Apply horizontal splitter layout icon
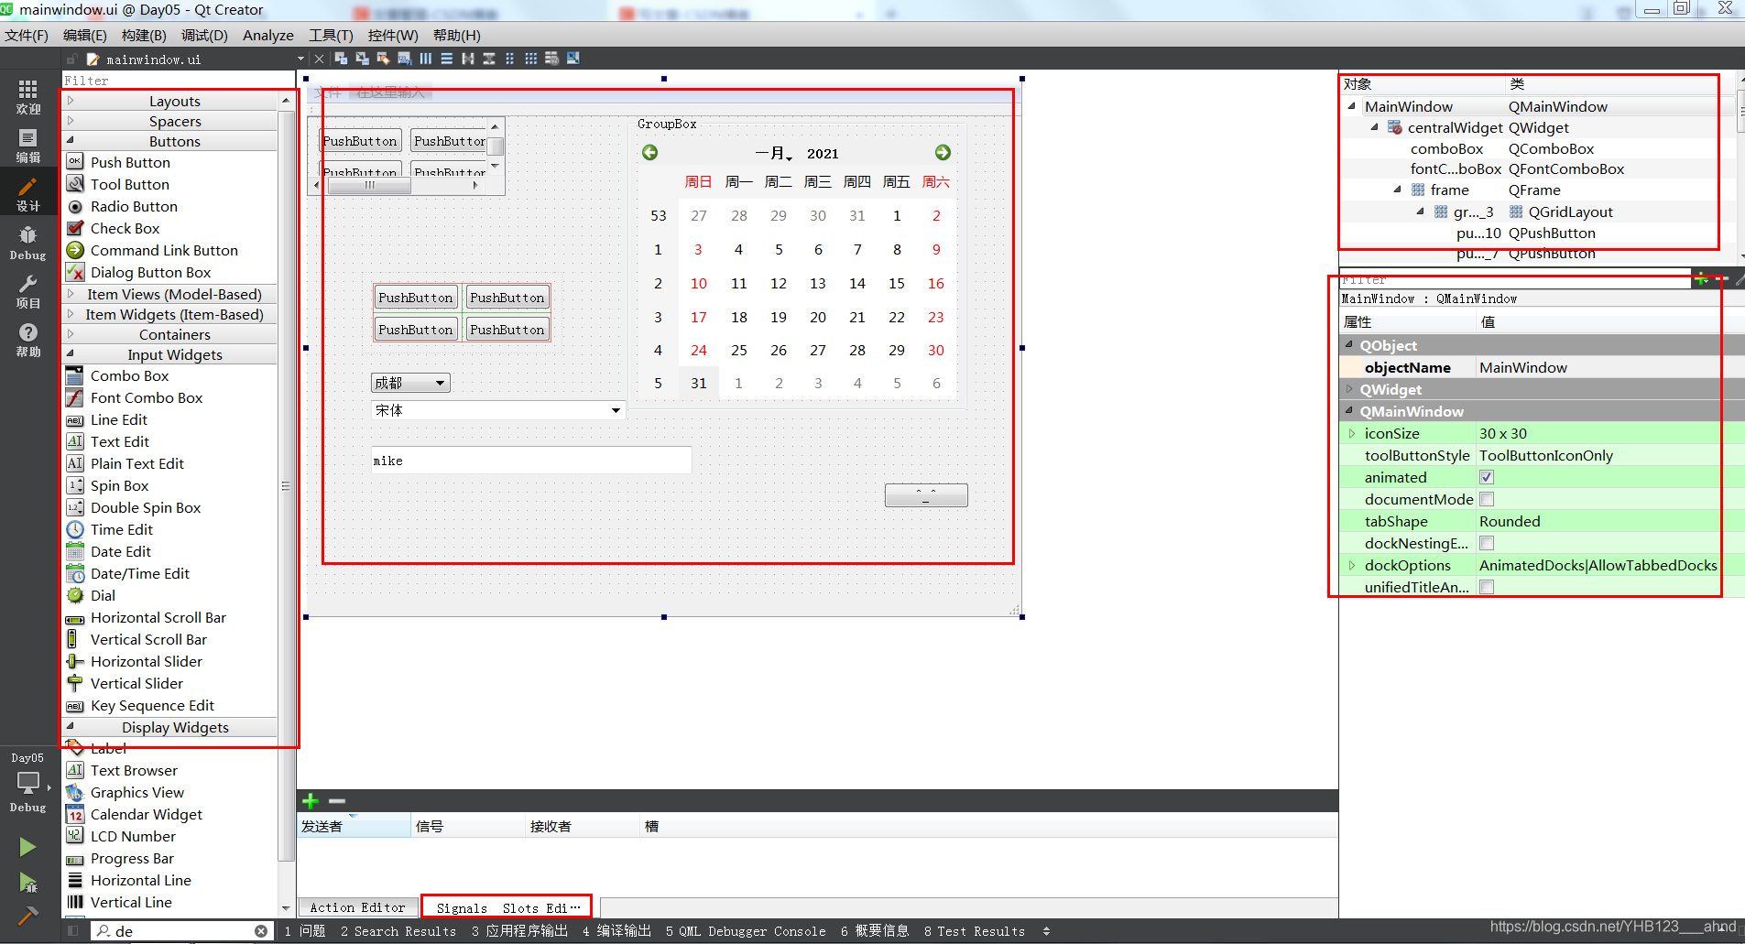Image resolution: width=1745 pixels, height=944 pixels. tap(468, 59)
